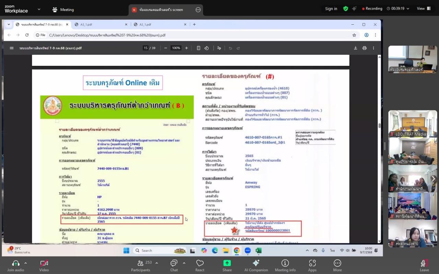This screenshot has width=439, height=274.
Task: Click the PDF page number field showing 15
Action: [x=145, y=48]
